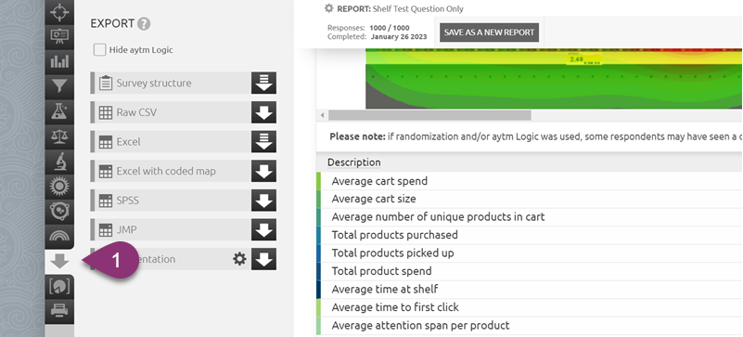
Task: Open Presentation export gear settings
Action: coord(239,259)
